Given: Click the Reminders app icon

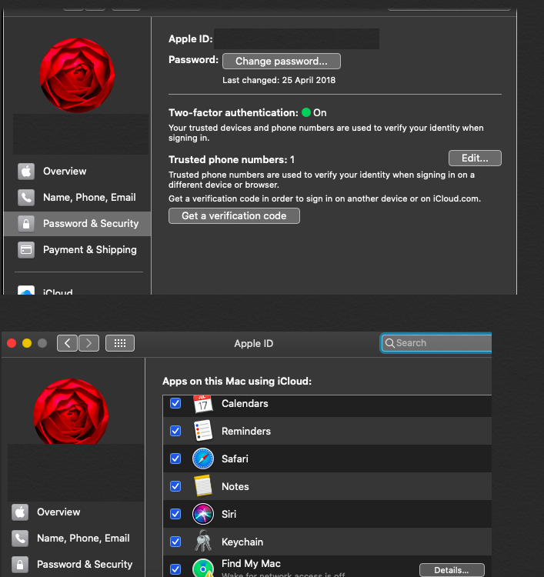Looking at the screenshot, I should tap(203, 431).
